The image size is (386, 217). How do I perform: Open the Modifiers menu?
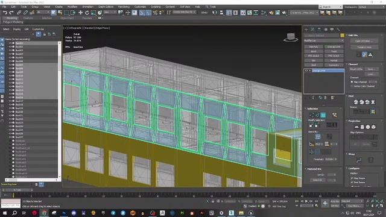72,7
